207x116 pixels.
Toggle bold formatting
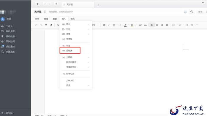[x=104, y=25]
